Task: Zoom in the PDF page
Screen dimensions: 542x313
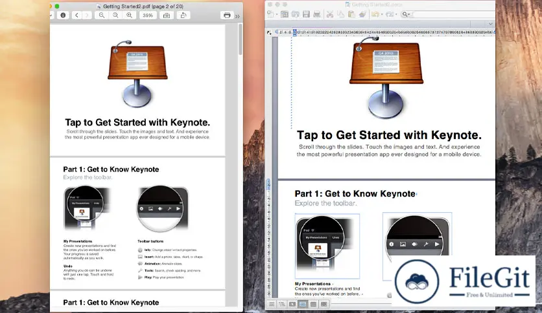Action: point(129,15)
